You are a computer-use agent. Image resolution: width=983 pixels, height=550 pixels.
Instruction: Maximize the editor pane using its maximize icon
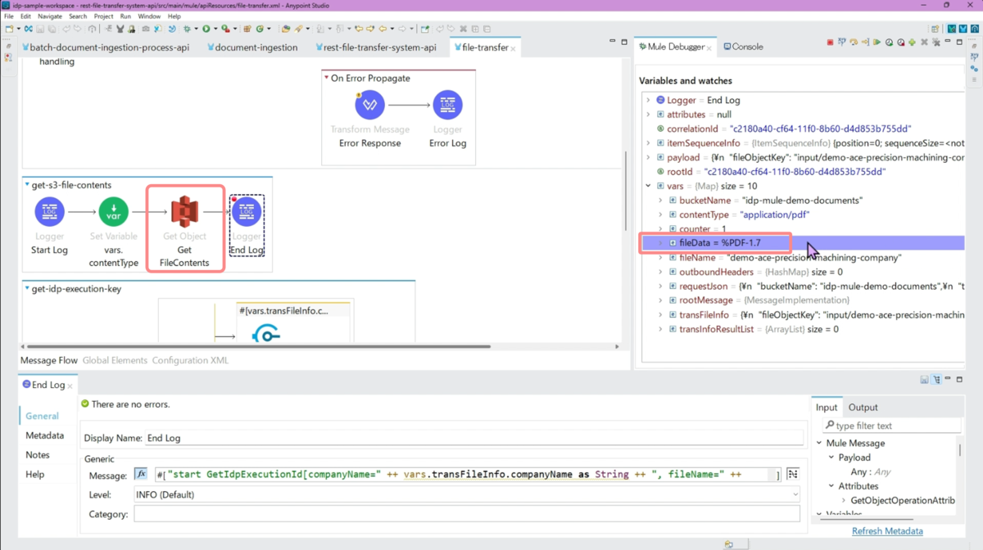(624, 41)
